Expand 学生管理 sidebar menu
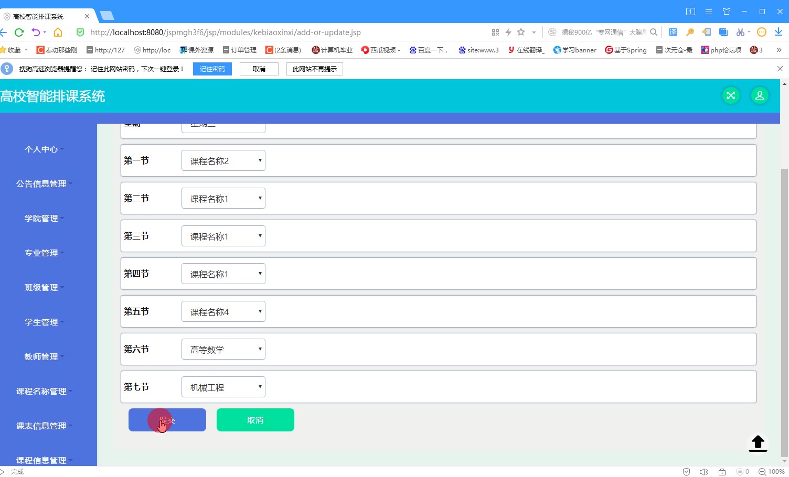 44,322
